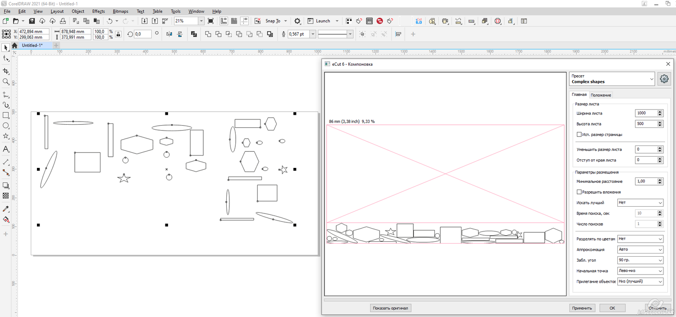Click the rotation angle field
This screenshot has width=676, height=317.
(x=142, y=34)
